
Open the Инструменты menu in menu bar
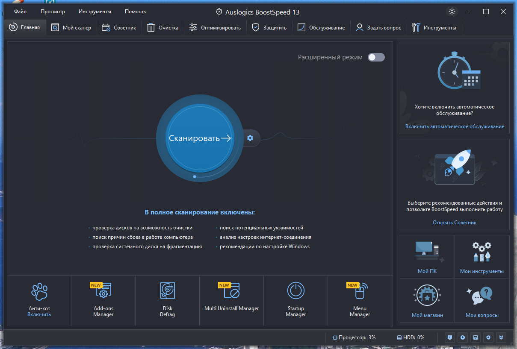coord(95,12)
